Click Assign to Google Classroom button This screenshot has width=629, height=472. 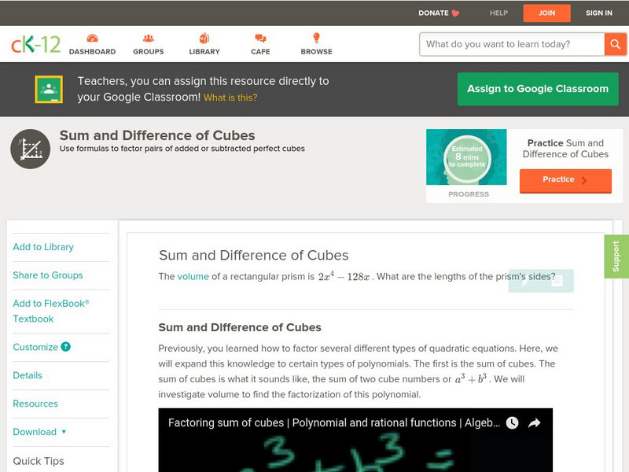(x=538, y=89)
